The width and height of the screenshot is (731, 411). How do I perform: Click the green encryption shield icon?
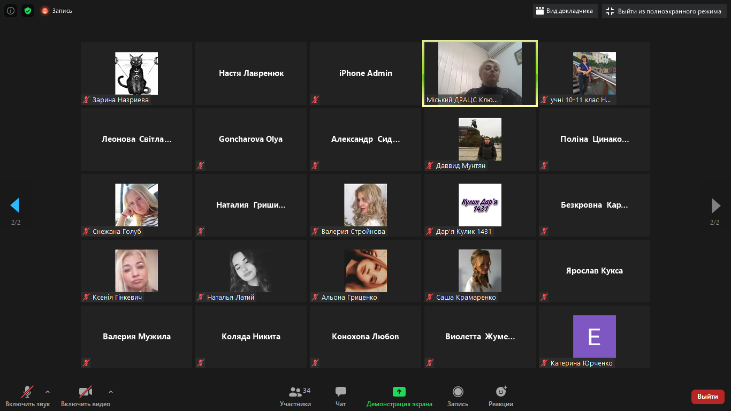point(28,11)
